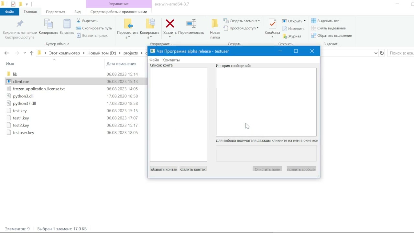Click the Move to (Переместить в) icon
Image resolution: width=414 pixels, height=233 pixels.
coord(128,24)
